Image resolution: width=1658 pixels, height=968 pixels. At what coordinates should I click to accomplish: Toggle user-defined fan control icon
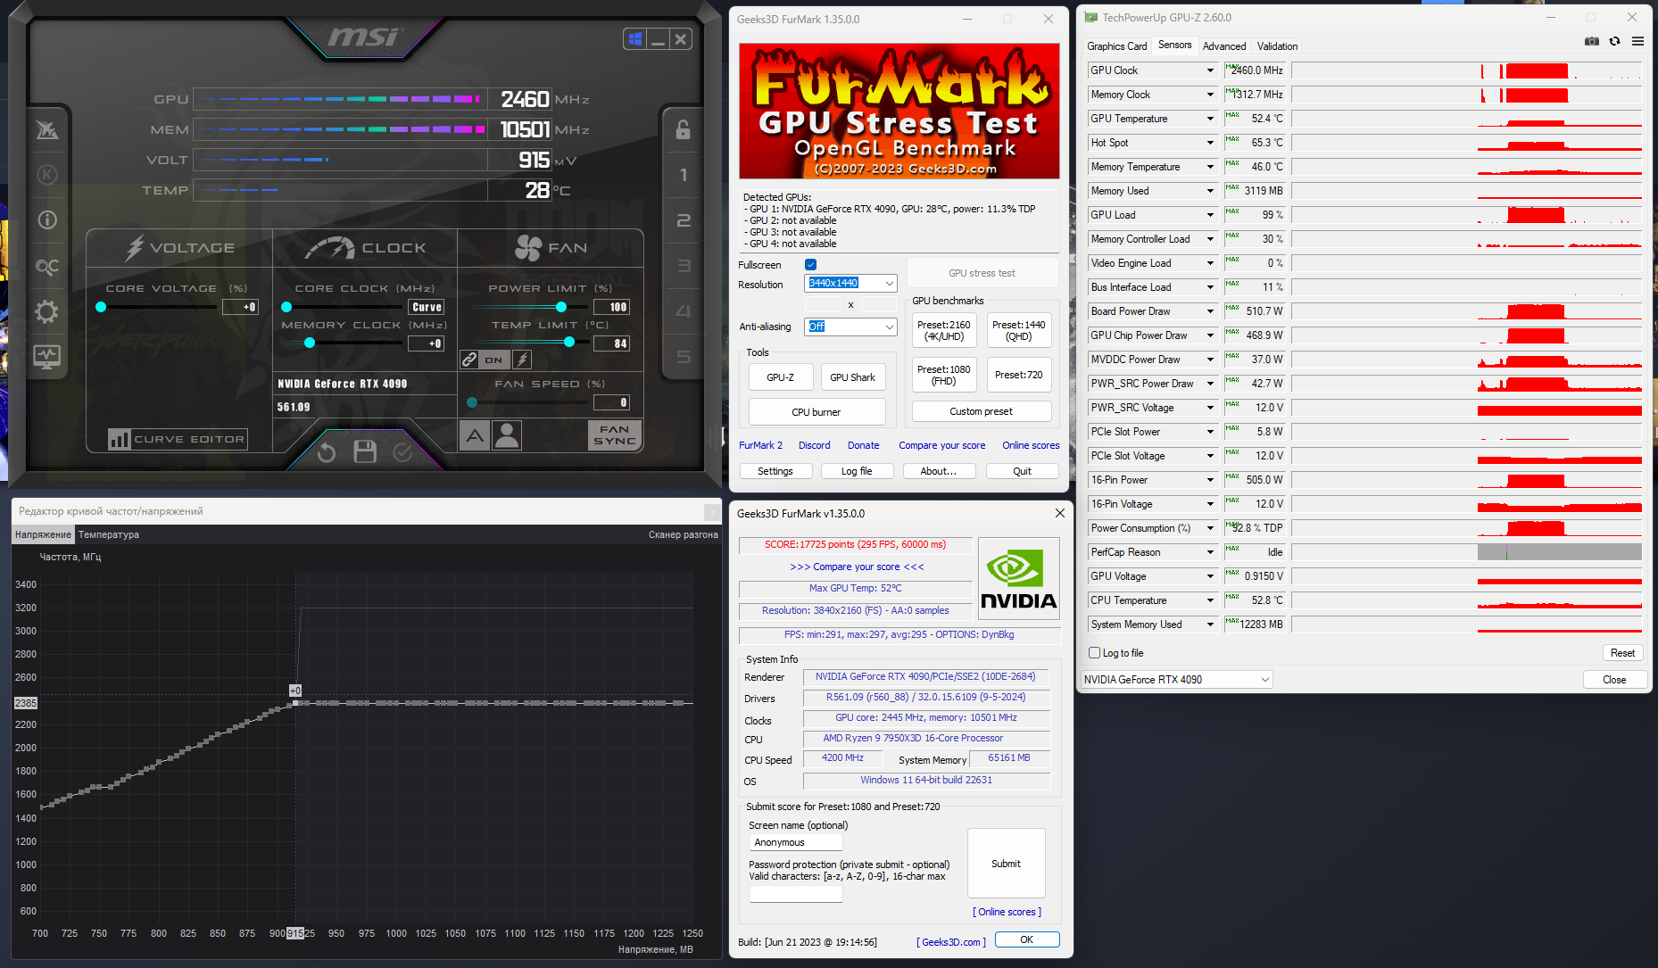pos(507,435)
